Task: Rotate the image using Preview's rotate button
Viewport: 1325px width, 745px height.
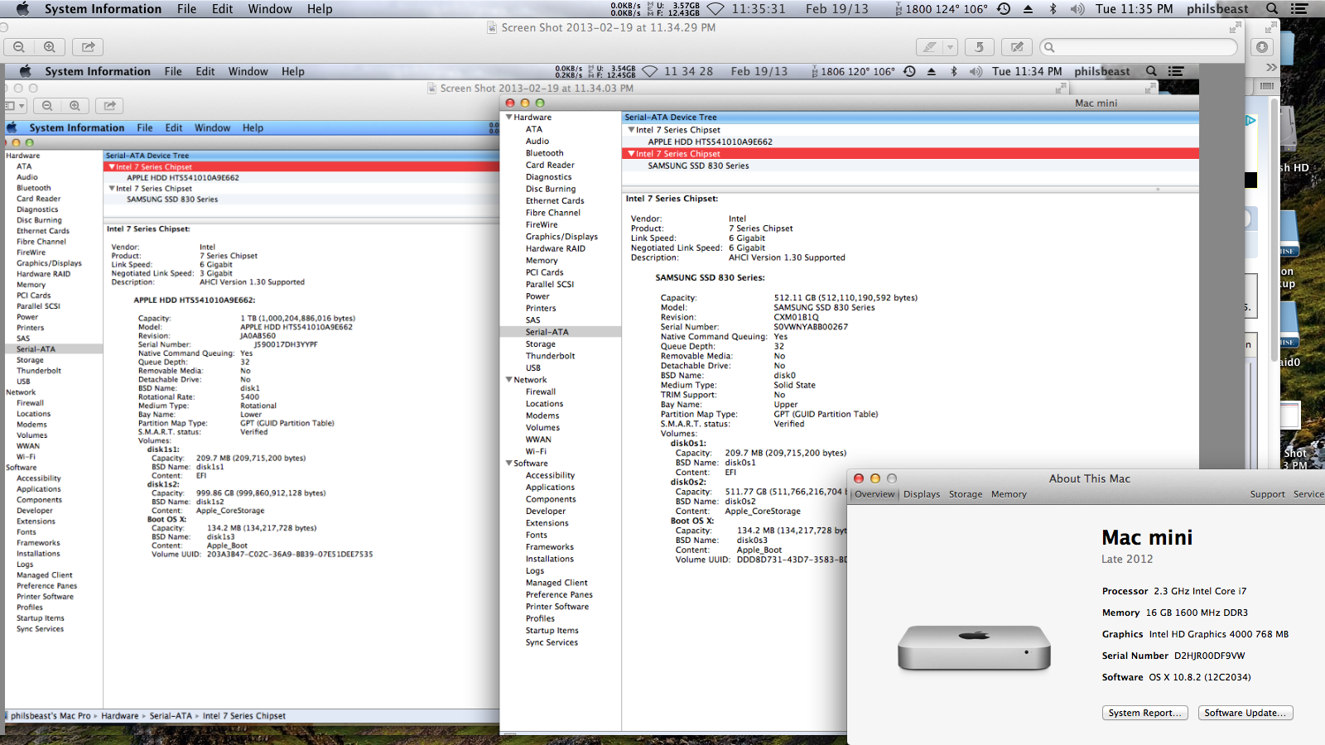Action: coord(979,47)
